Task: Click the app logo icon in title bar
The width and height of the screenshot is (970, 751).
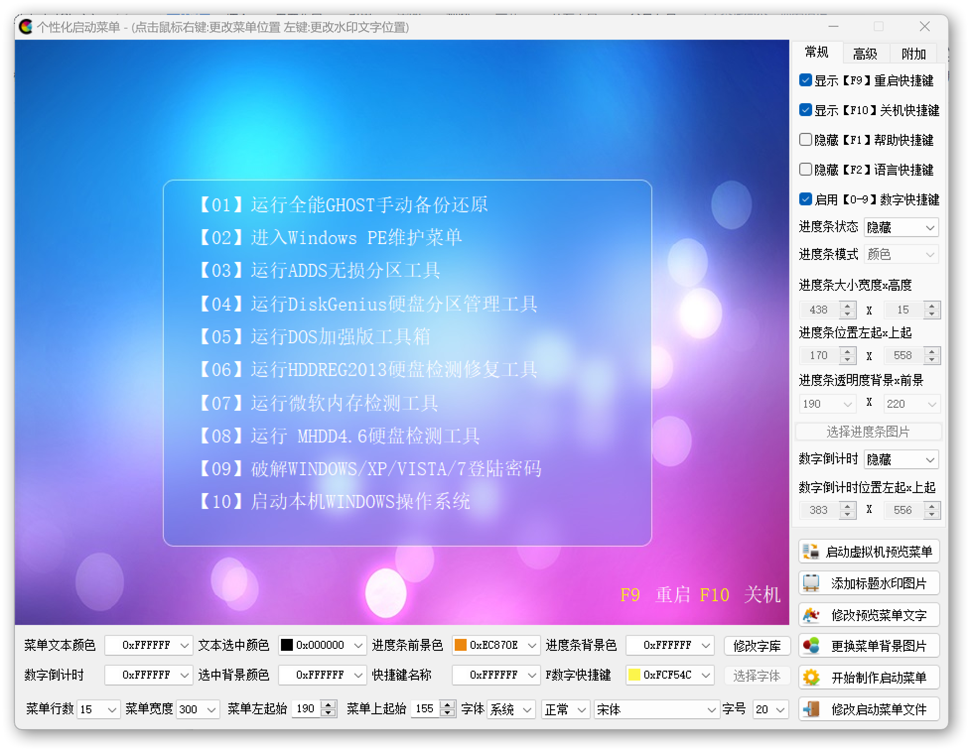Action: (x=26, y=27)
